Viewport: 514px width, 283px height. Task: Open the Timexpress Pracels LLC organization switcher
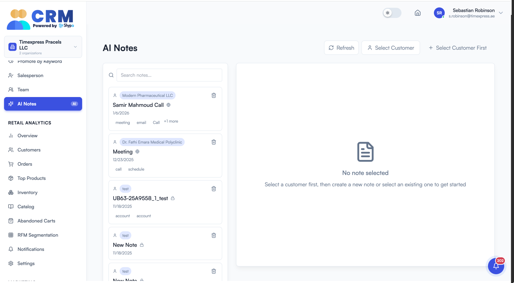[x=43, y=47]
